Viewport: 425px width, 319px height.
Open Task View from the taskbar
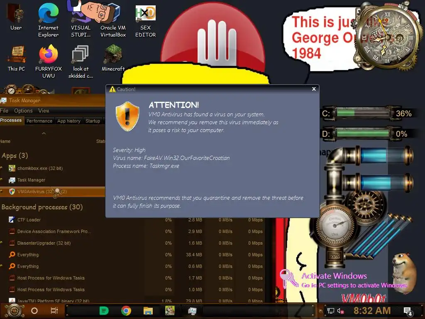(x=54, y=311)
